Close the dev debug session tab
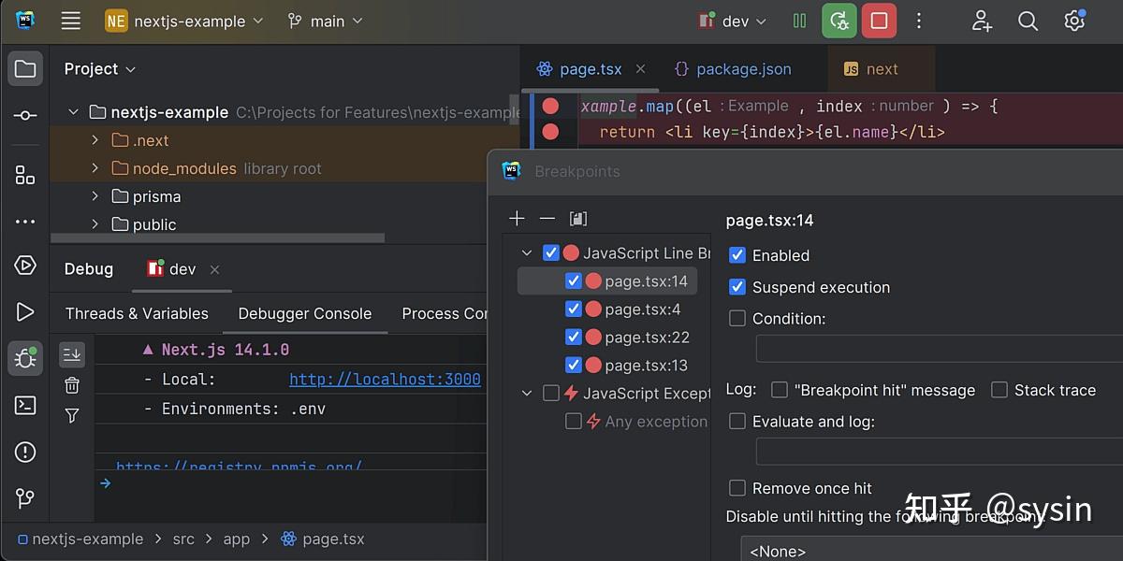Image resolution: width=1123 pixels, height=561 pixels. (x=214, y=269)
